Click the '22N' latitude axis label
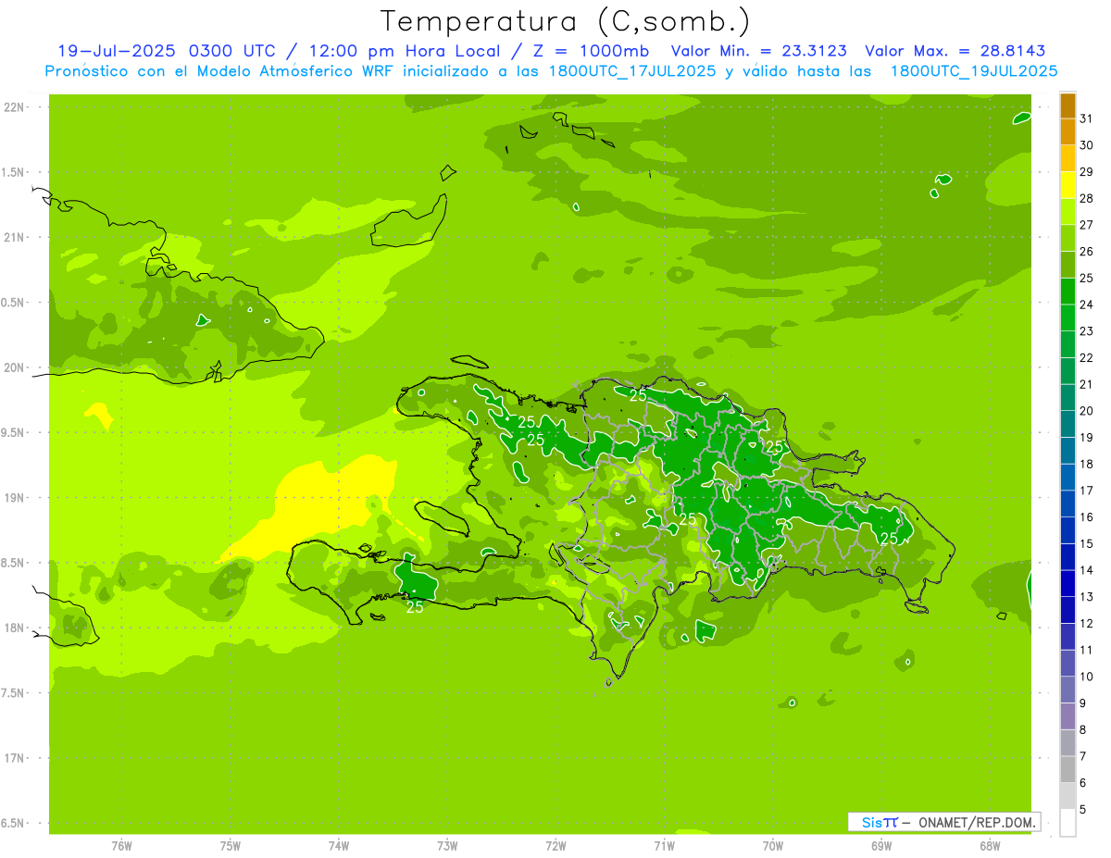The width and height of the screenshot is (1111, 858). pos(14,107)
